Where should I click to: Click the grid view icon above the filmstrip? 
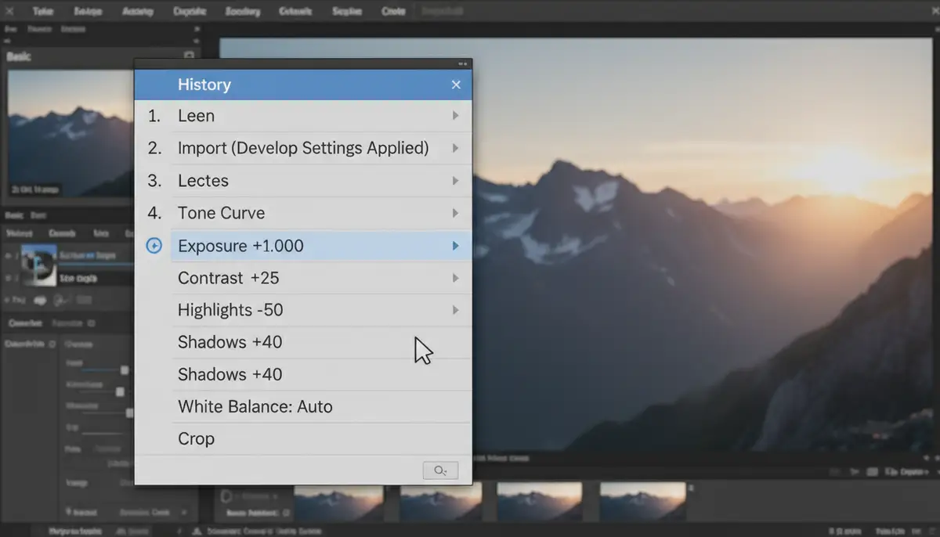pyautogui.click(x=873, y=471)
